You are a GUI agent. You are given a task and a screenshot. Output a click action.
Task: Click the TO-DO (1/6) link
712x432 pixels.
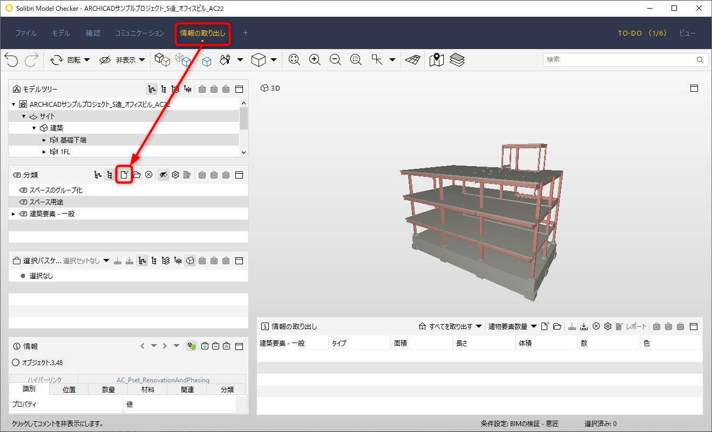[642, 33]
